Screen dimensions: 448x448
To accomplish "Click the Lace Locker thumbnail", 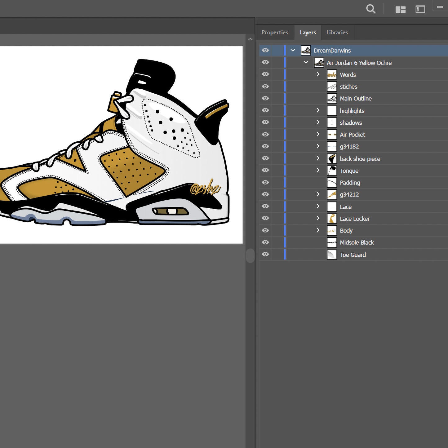I will click(x=332, y=219).
